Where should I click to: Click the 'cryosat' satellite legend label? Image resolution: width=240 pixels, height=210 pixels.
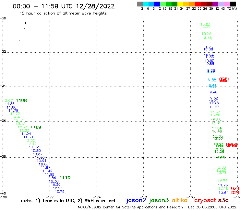[x=205, y=200]
